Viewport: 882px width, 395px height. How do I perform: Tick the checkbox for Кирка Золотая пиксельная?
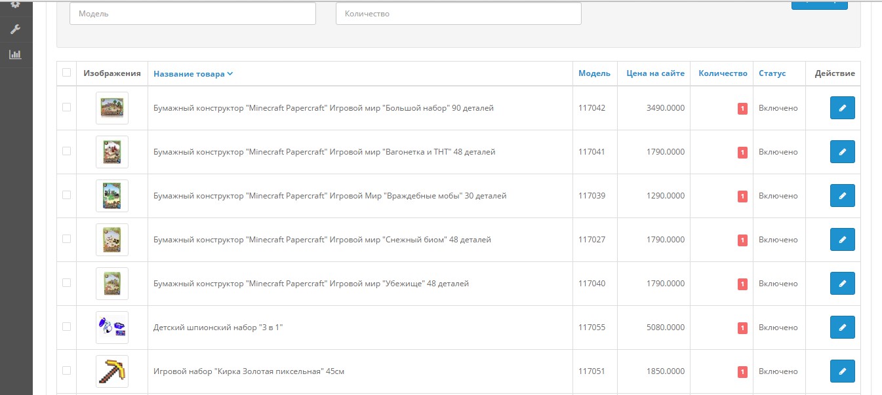click(66, 371)
